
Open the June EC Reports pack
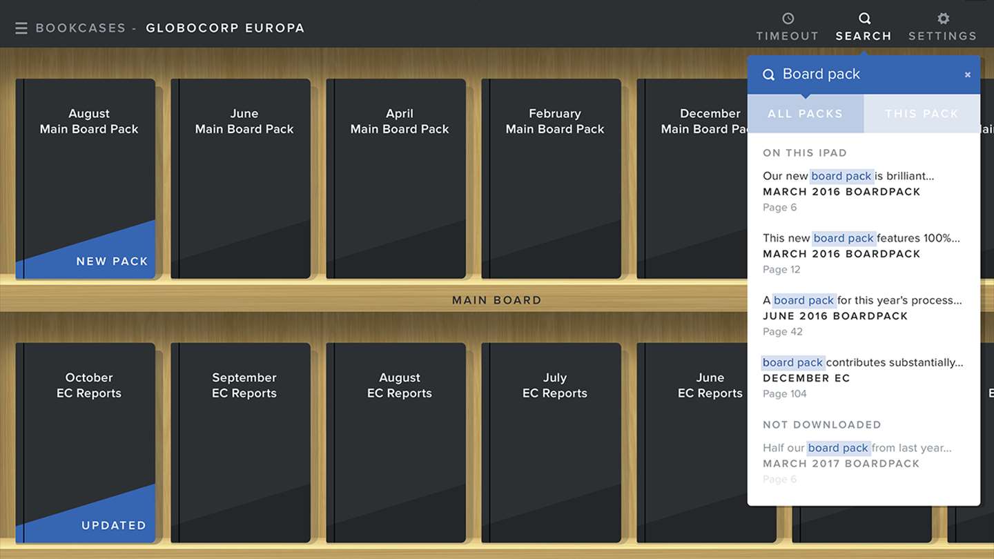[x=692, y=443]
